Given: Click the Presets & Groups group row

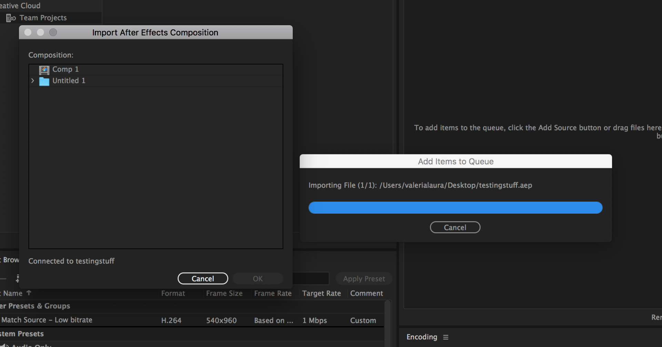Looking at the screenshot, I should [191, 306].
